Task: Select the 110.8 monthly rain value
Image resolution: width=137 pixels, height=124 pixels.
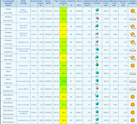Action: coord(115,97)
